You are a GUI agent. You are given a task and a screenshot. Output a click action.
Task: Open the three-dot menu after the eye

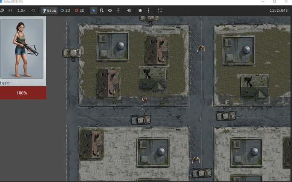coord(118,10)
